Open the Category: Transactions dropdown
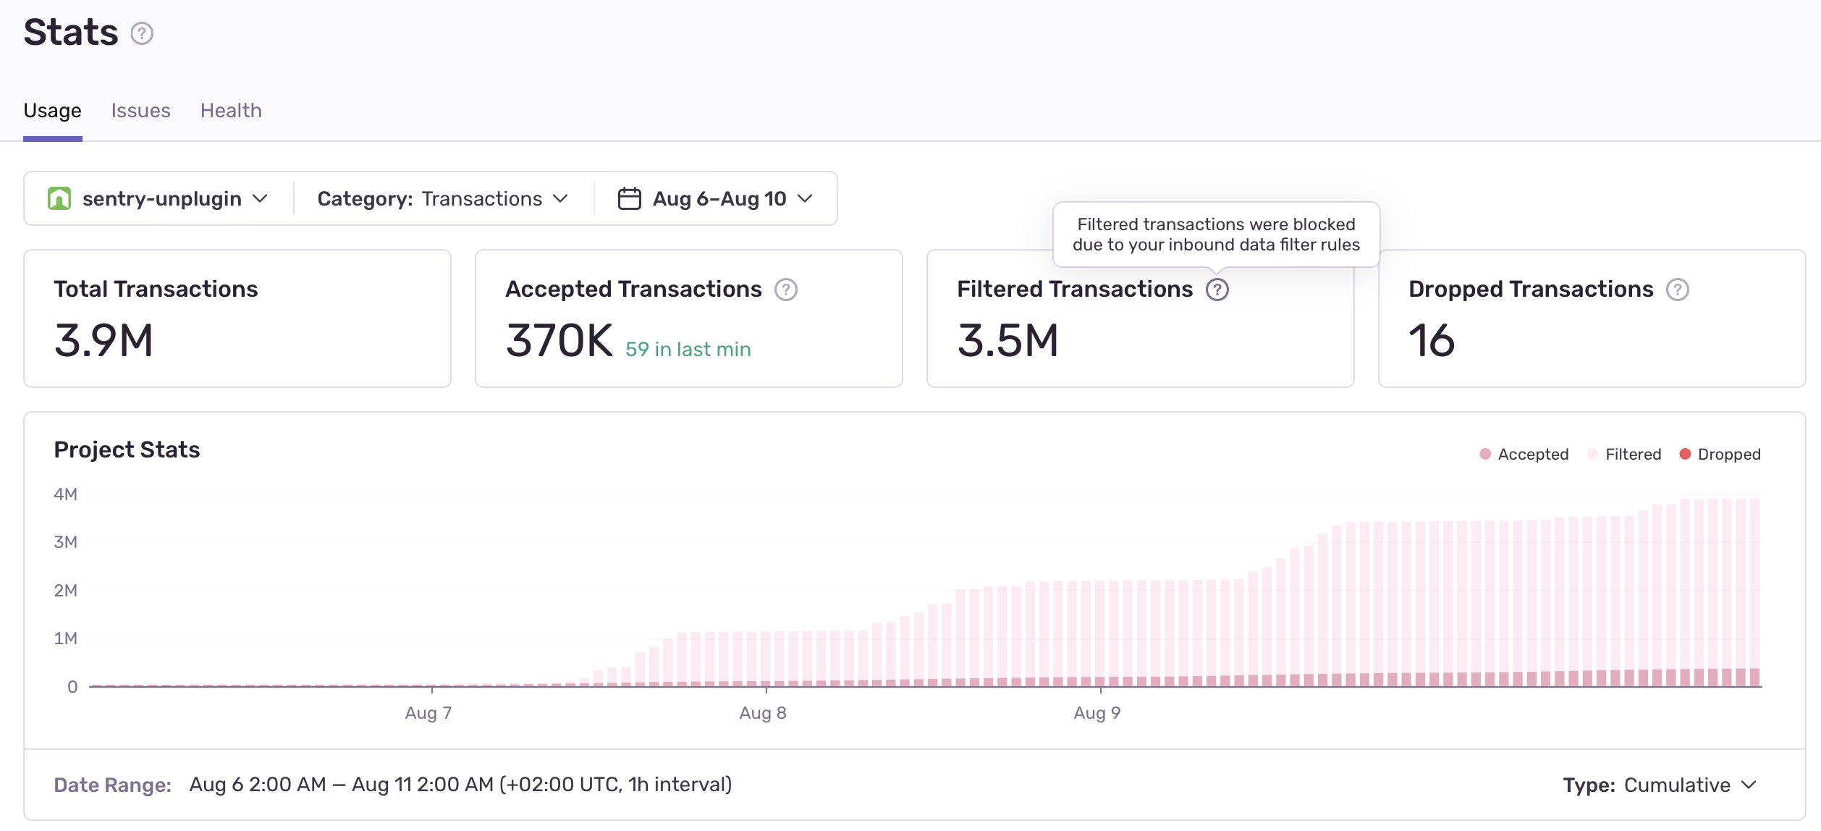This screenshot has width=1821, height=831. (x=443, y=198)
